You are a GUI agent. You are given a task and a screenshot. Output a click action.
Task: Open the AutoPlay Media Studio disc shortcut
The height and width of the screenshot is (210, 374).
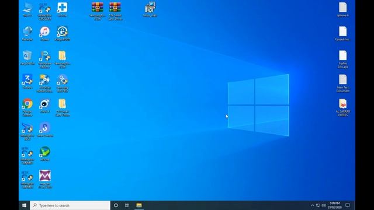click(45, 83)
